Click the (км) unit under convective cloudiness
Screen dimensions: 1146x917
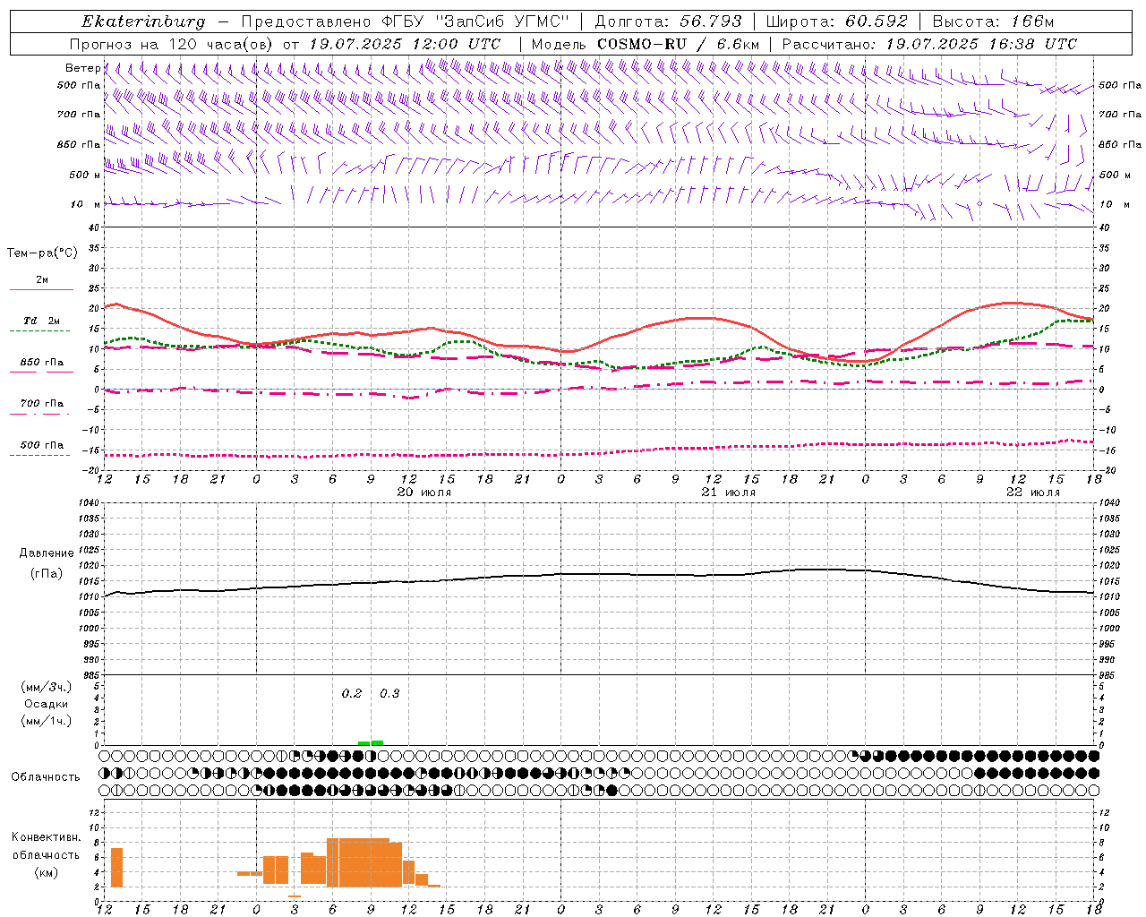(46, 872)
